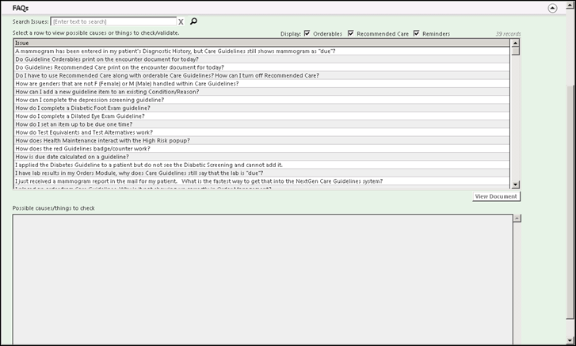Viewport: 576px width, 346px height.
Task: Click the main window scroll-up arrow
Action: tap(570, 4)
